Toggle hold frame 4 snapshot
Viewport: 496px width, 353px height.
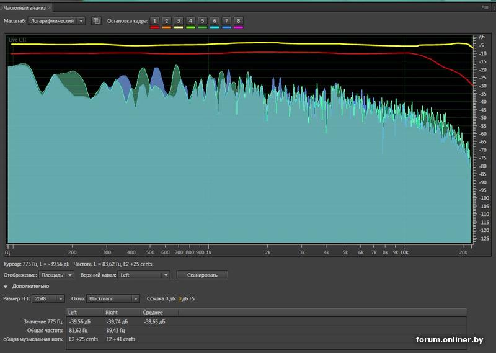coord(190,21)
